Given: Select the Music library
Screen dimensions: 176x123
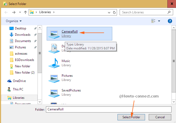Looking at the screenshot, I should click(x=66, y=63).
